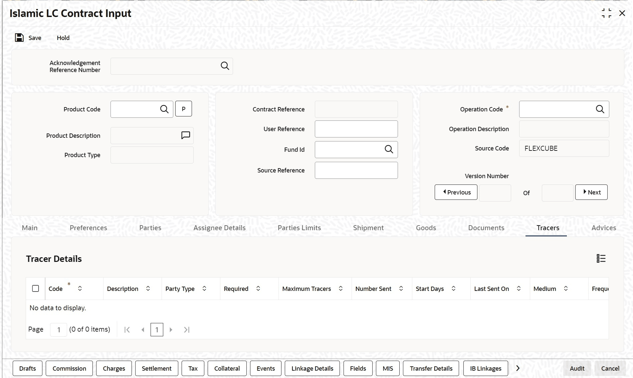Focus the User Reference input field

356,129
